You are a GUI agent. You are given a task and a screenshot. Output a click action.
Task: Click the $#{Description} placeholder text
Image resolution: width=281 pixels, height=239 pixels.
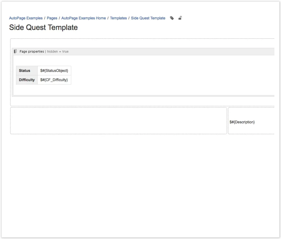point(242,122)
